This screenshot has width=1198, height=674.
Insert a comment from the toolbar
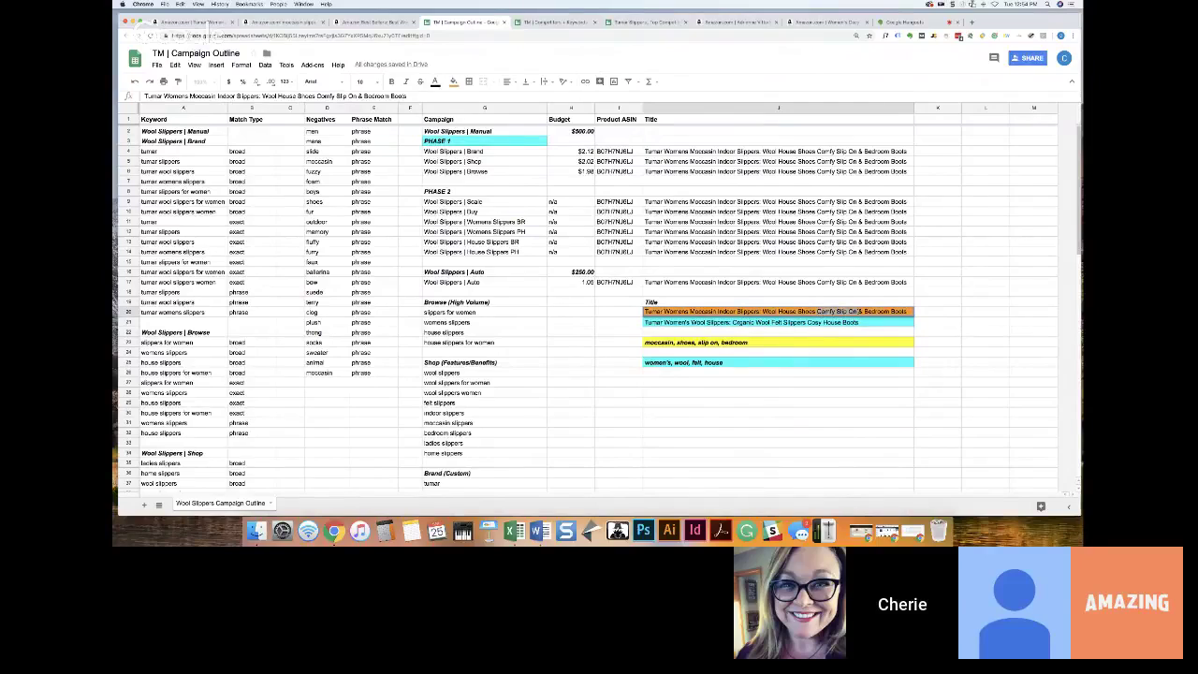[x=600, y=81]
